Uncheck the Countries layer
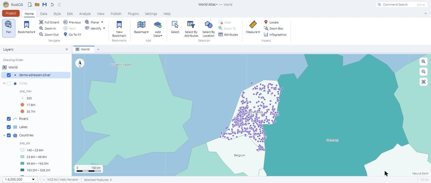This screenshot has width=431, height=183. 9,135
